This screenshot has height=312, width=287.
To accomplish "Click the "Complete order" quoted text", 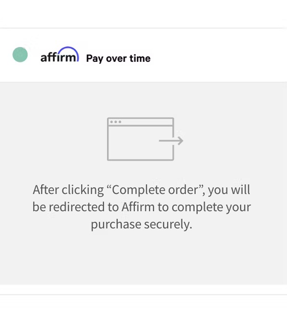I will pos(156,189).
